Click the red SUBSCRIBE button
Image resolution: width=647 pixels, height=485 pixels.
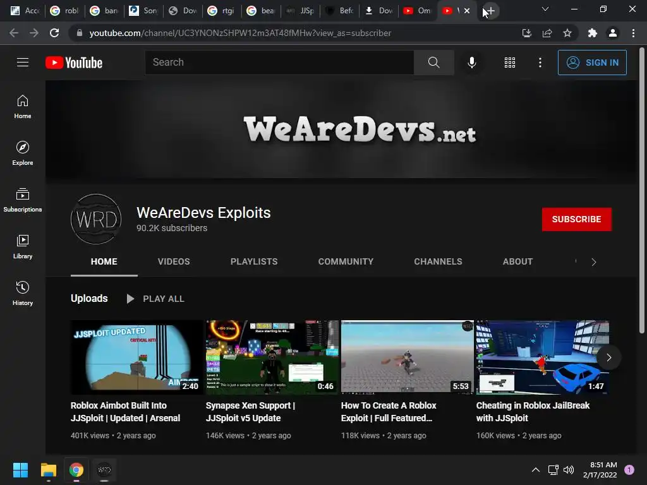[576, 219]
